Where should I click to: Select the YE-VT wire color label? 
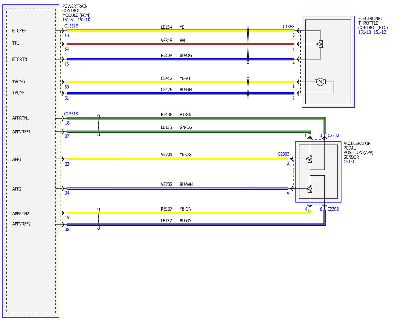click(x=185, y=78)
